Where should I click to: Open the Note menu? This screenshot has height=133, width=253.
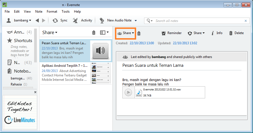point(39,12)
